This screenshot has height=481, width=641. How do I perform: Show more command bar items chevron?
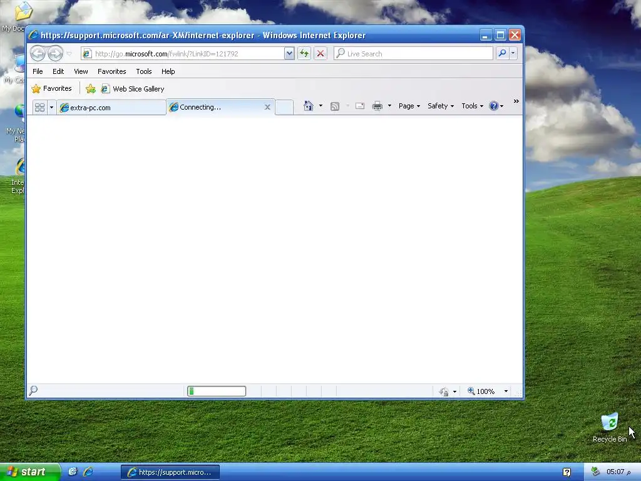tap(516, 101)
